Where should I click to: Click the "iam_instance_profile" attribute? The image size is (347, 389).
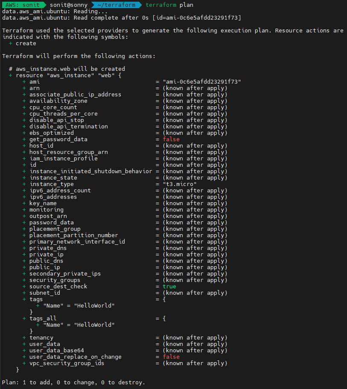click(64, 159)
